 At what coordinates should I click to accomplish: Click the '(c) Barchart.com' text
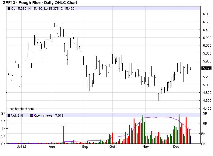[x=22, y=109]
